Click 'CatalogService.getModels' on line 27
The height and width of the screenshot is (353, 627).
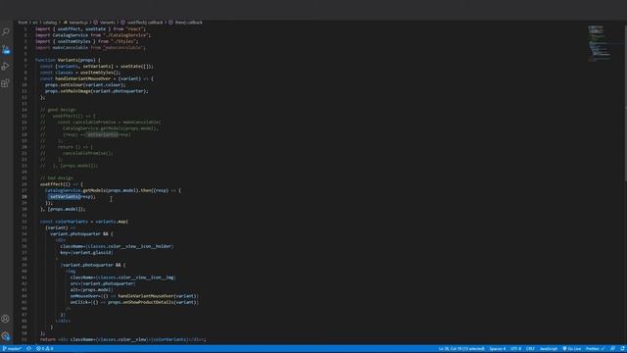(75, 190)
